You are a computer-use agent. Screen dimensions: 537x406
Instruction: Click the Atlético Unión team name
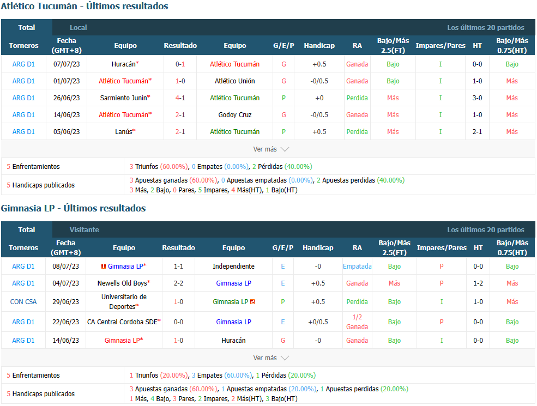(x=235, y=81)
